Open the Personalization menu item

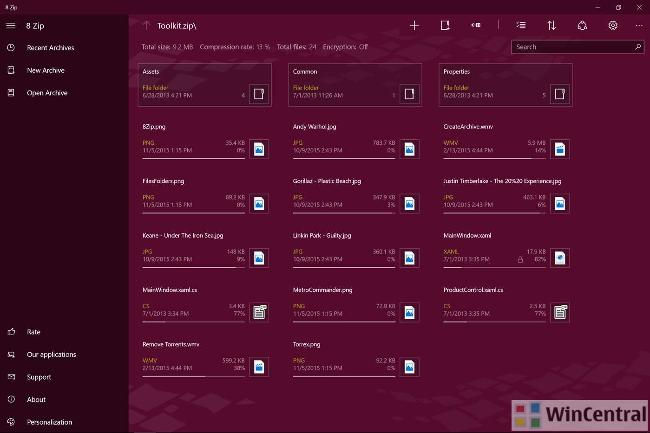pos(49,422)
